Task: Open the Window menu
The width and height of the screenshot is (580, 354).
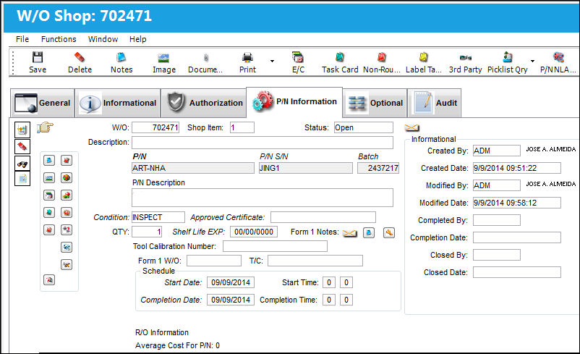Action: click(x=103, y=39)
